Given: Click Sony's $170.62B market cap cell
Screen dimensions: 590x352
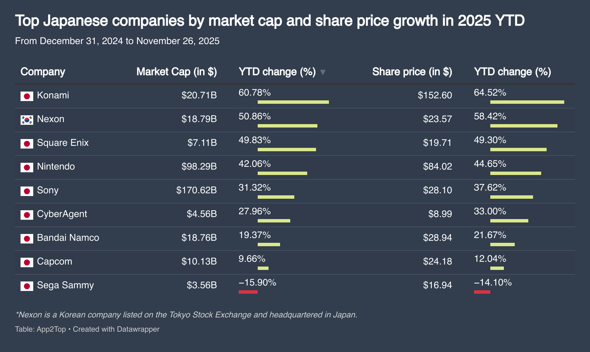Looking at the screenshot, I should [x=196, y=190].
